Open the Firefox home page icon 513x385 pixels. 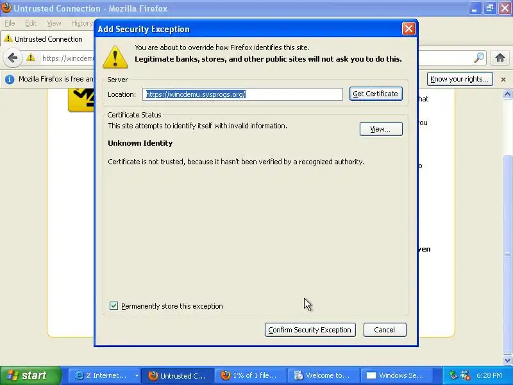click(500, 58)
